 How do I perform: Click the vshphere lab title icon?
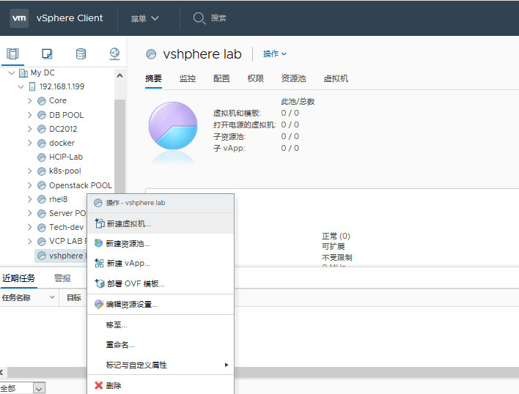151,54
